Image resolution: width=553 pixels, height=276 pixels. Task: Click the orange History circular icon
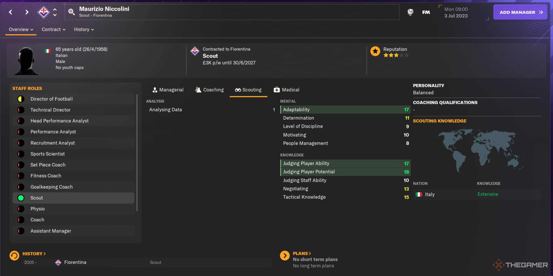tap(14, 256)
